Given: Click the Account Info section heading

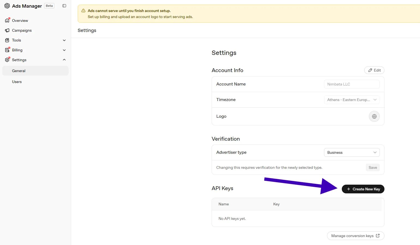Looking at the screenshot, I should click(227, 70).
